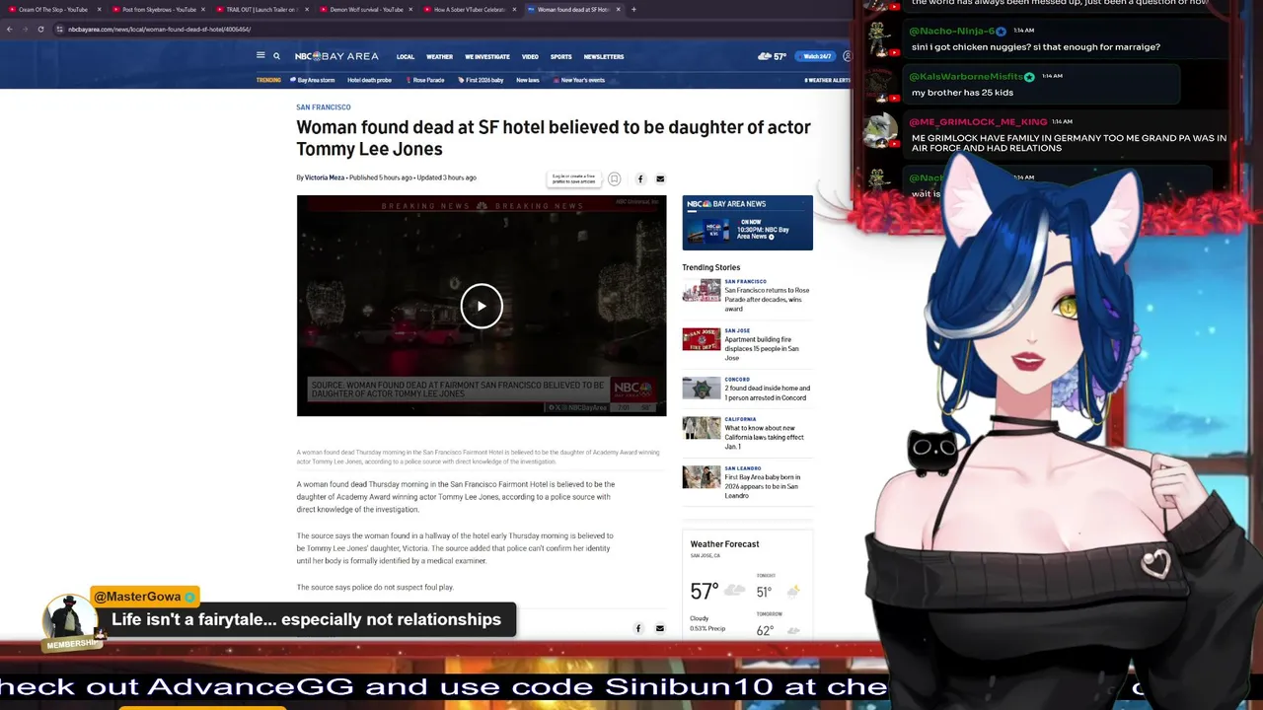Screen dimensions: 1263x710
Task: Open the SPORTS nav menu item
Action: (x=560, y=56)
